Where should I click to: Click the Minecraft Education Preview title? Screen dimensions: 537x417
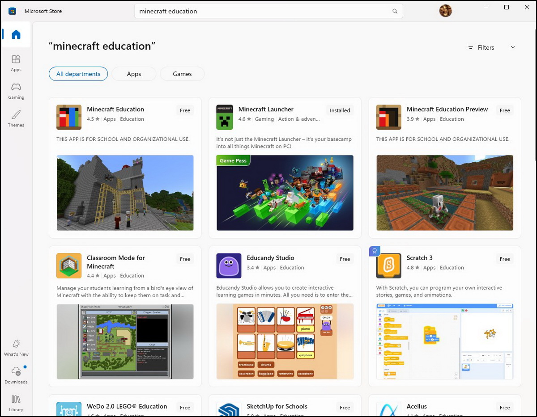point(447,109)
